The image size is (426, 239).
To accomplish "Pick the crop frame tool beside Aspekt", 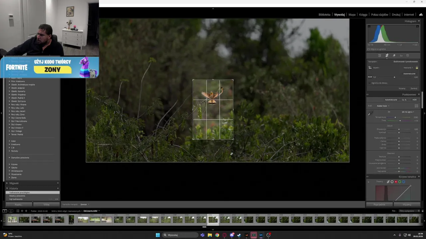I will click(370, 68).
